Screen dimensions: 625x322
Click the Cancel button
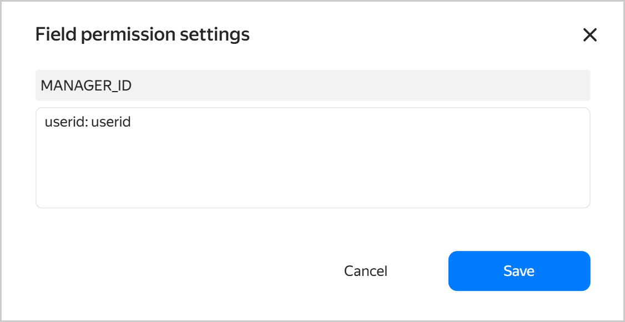click(x=366, y=271)
